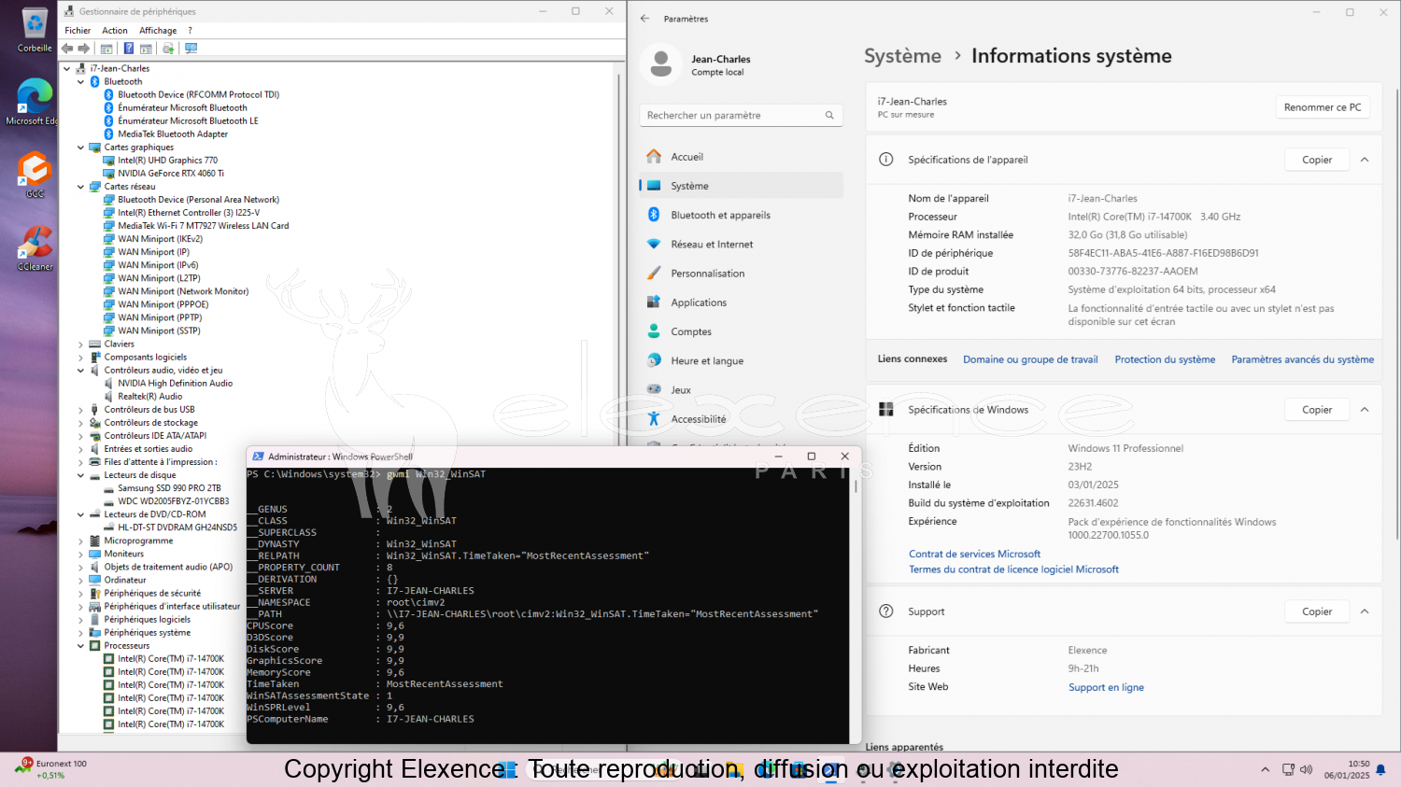Collapse the Support section chevron
1401x787 pixels.
(1365, 611)
